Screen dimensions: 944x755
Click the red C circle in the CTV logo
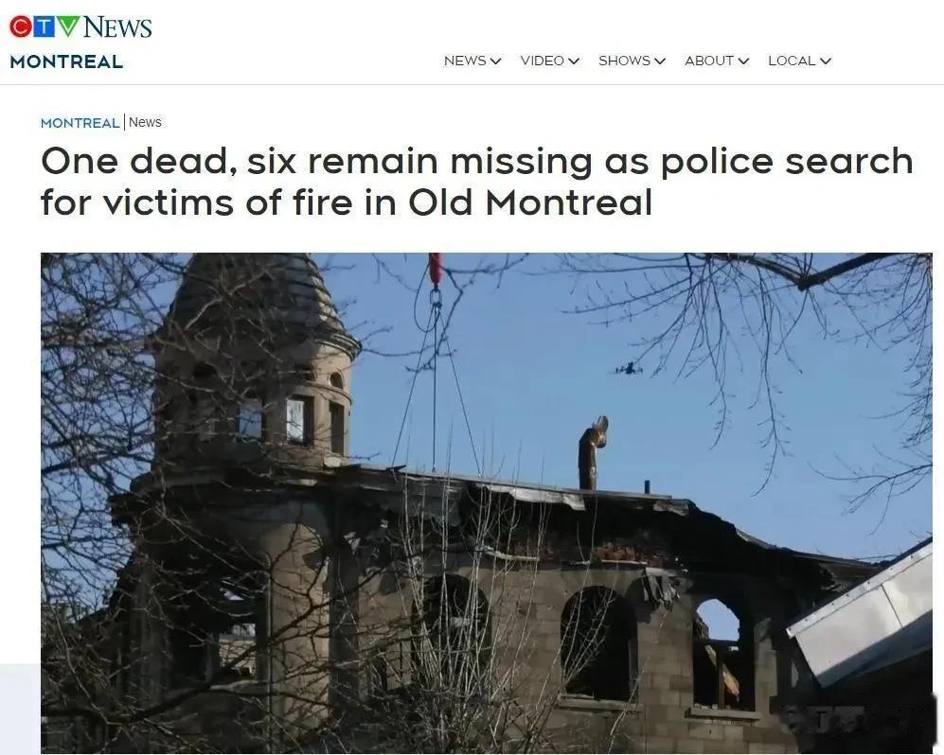coord(21,26)
